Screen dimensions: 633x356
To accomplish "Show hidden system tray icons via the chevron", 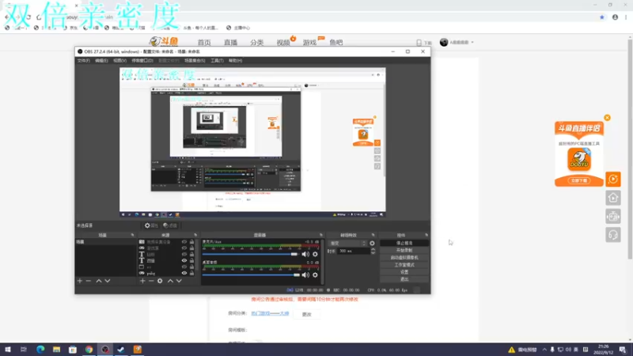I will coord(544,350).
